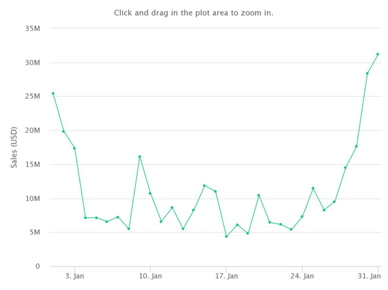Click the 3. Jan axis label
This screenshot has height=290, width=388.
tap(74, 276)
